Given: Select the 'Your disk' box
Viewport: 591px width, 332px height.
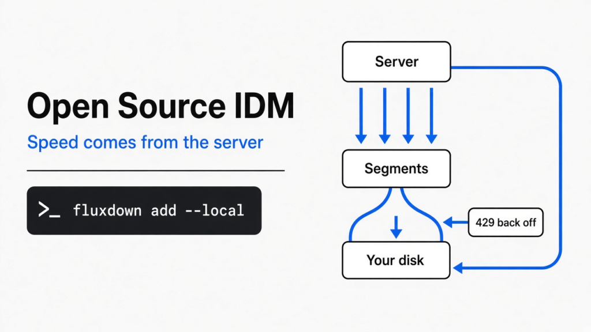Looking at the screenshot, I should coord(396,260).
